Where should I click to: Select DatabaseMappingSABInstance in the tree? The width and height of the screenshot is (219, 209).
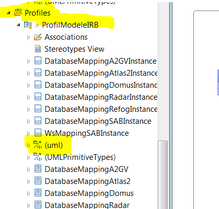(98, 121)
